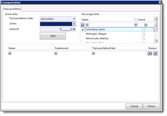This screenshot has height=116, width=167.
Task: Check the Select all checkbox in the header
Action: [x=136, y=20]
